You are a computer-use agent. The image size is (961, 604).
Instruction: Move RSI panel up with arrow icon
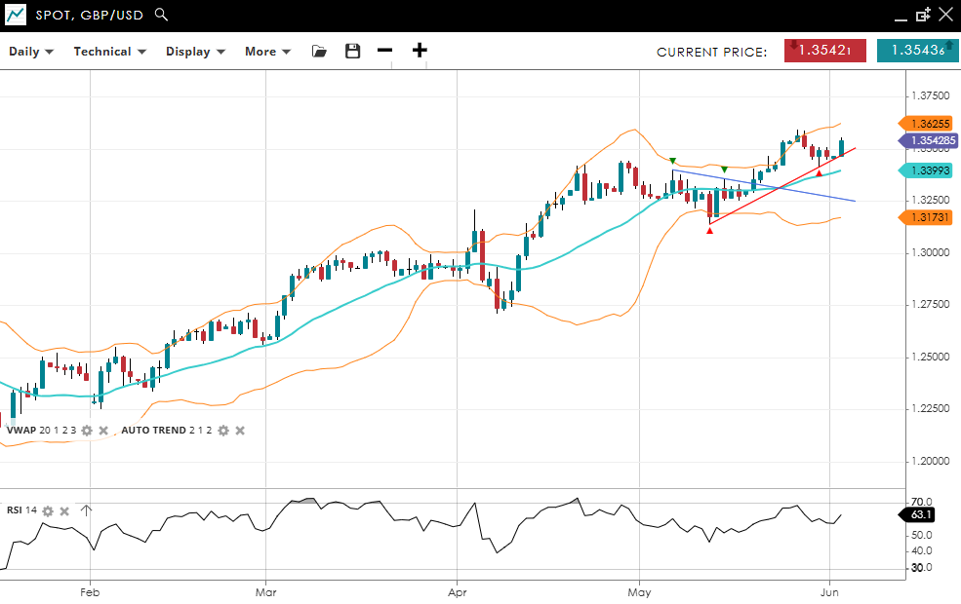point(86,510)
